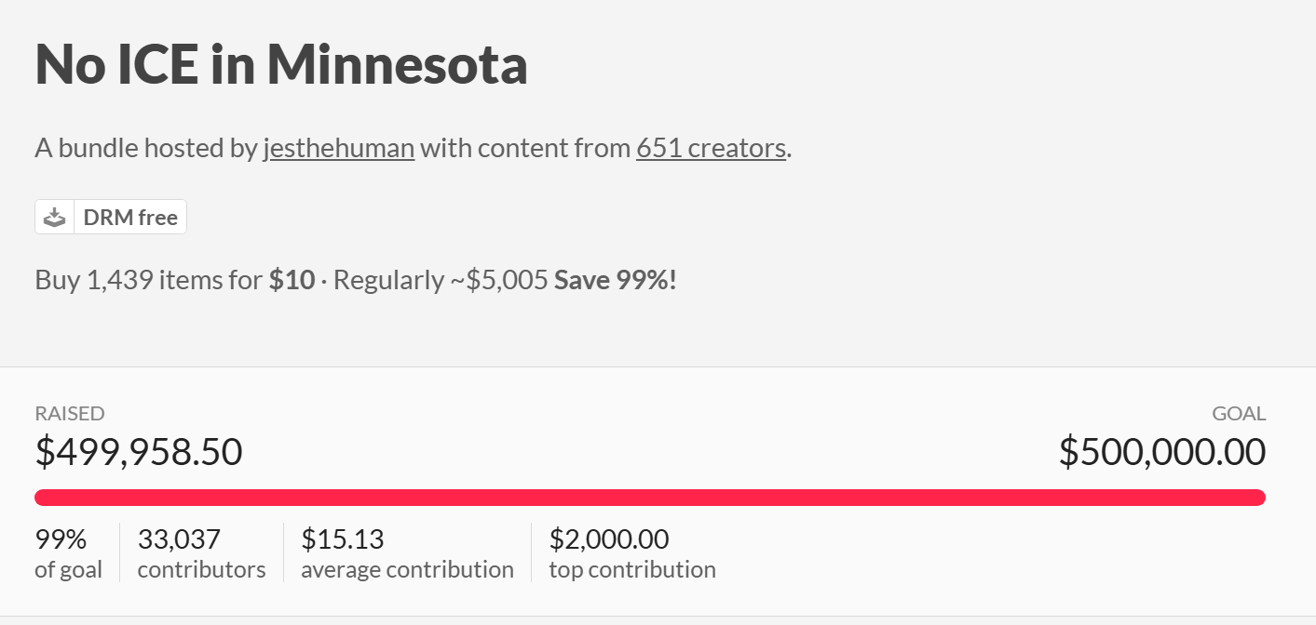Click the "average contribution" caption
Image resolution: width=1316 pixels, height=625 pixels.
407,569
